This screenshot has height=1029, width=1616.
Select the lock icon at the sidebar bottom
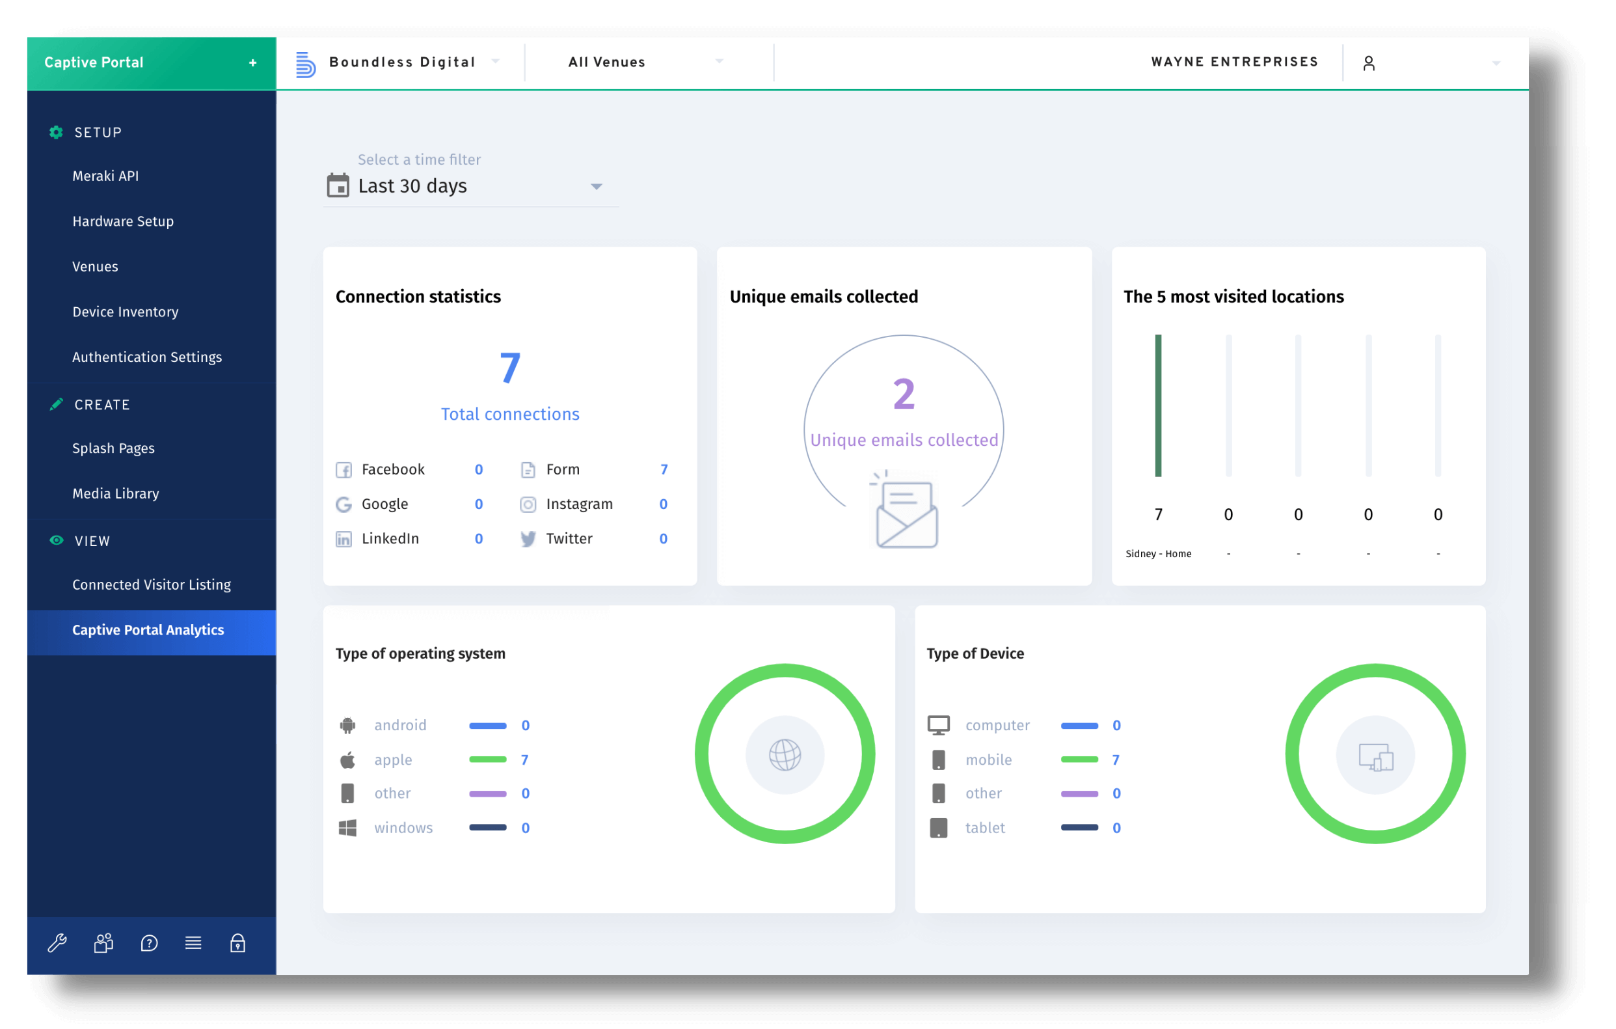click(x=238, y=943)
